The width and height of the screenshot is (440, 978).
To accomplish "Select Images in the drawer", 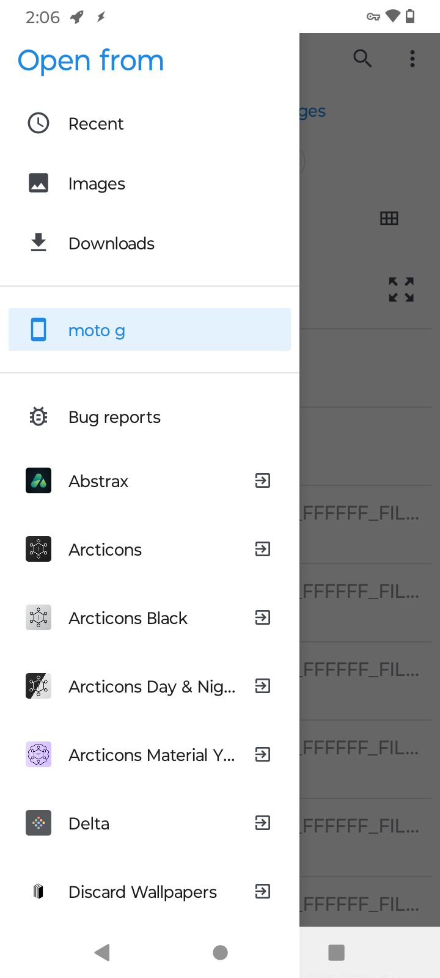I will pos(97,183).
